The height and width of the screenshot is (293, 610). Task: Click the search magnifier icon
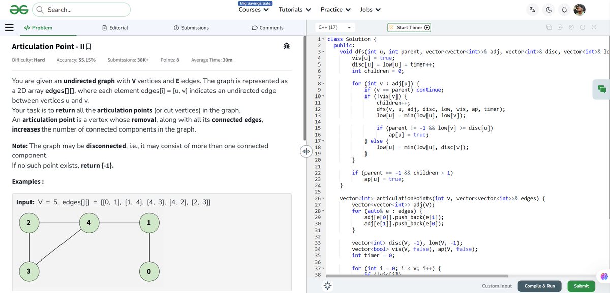(39, 10)
